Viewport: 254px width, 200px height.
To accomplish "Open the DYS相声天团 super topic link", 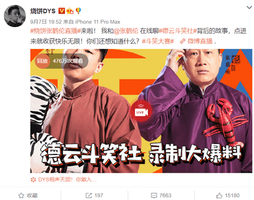I will [64, 179].
